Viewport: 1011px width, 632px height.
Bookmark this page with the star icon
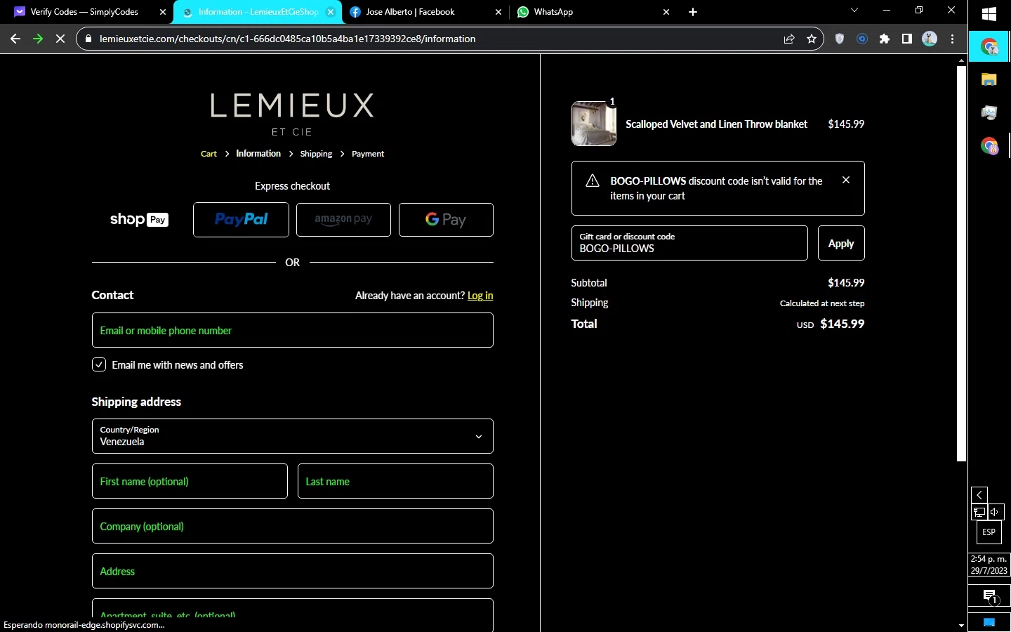[812, 39]
